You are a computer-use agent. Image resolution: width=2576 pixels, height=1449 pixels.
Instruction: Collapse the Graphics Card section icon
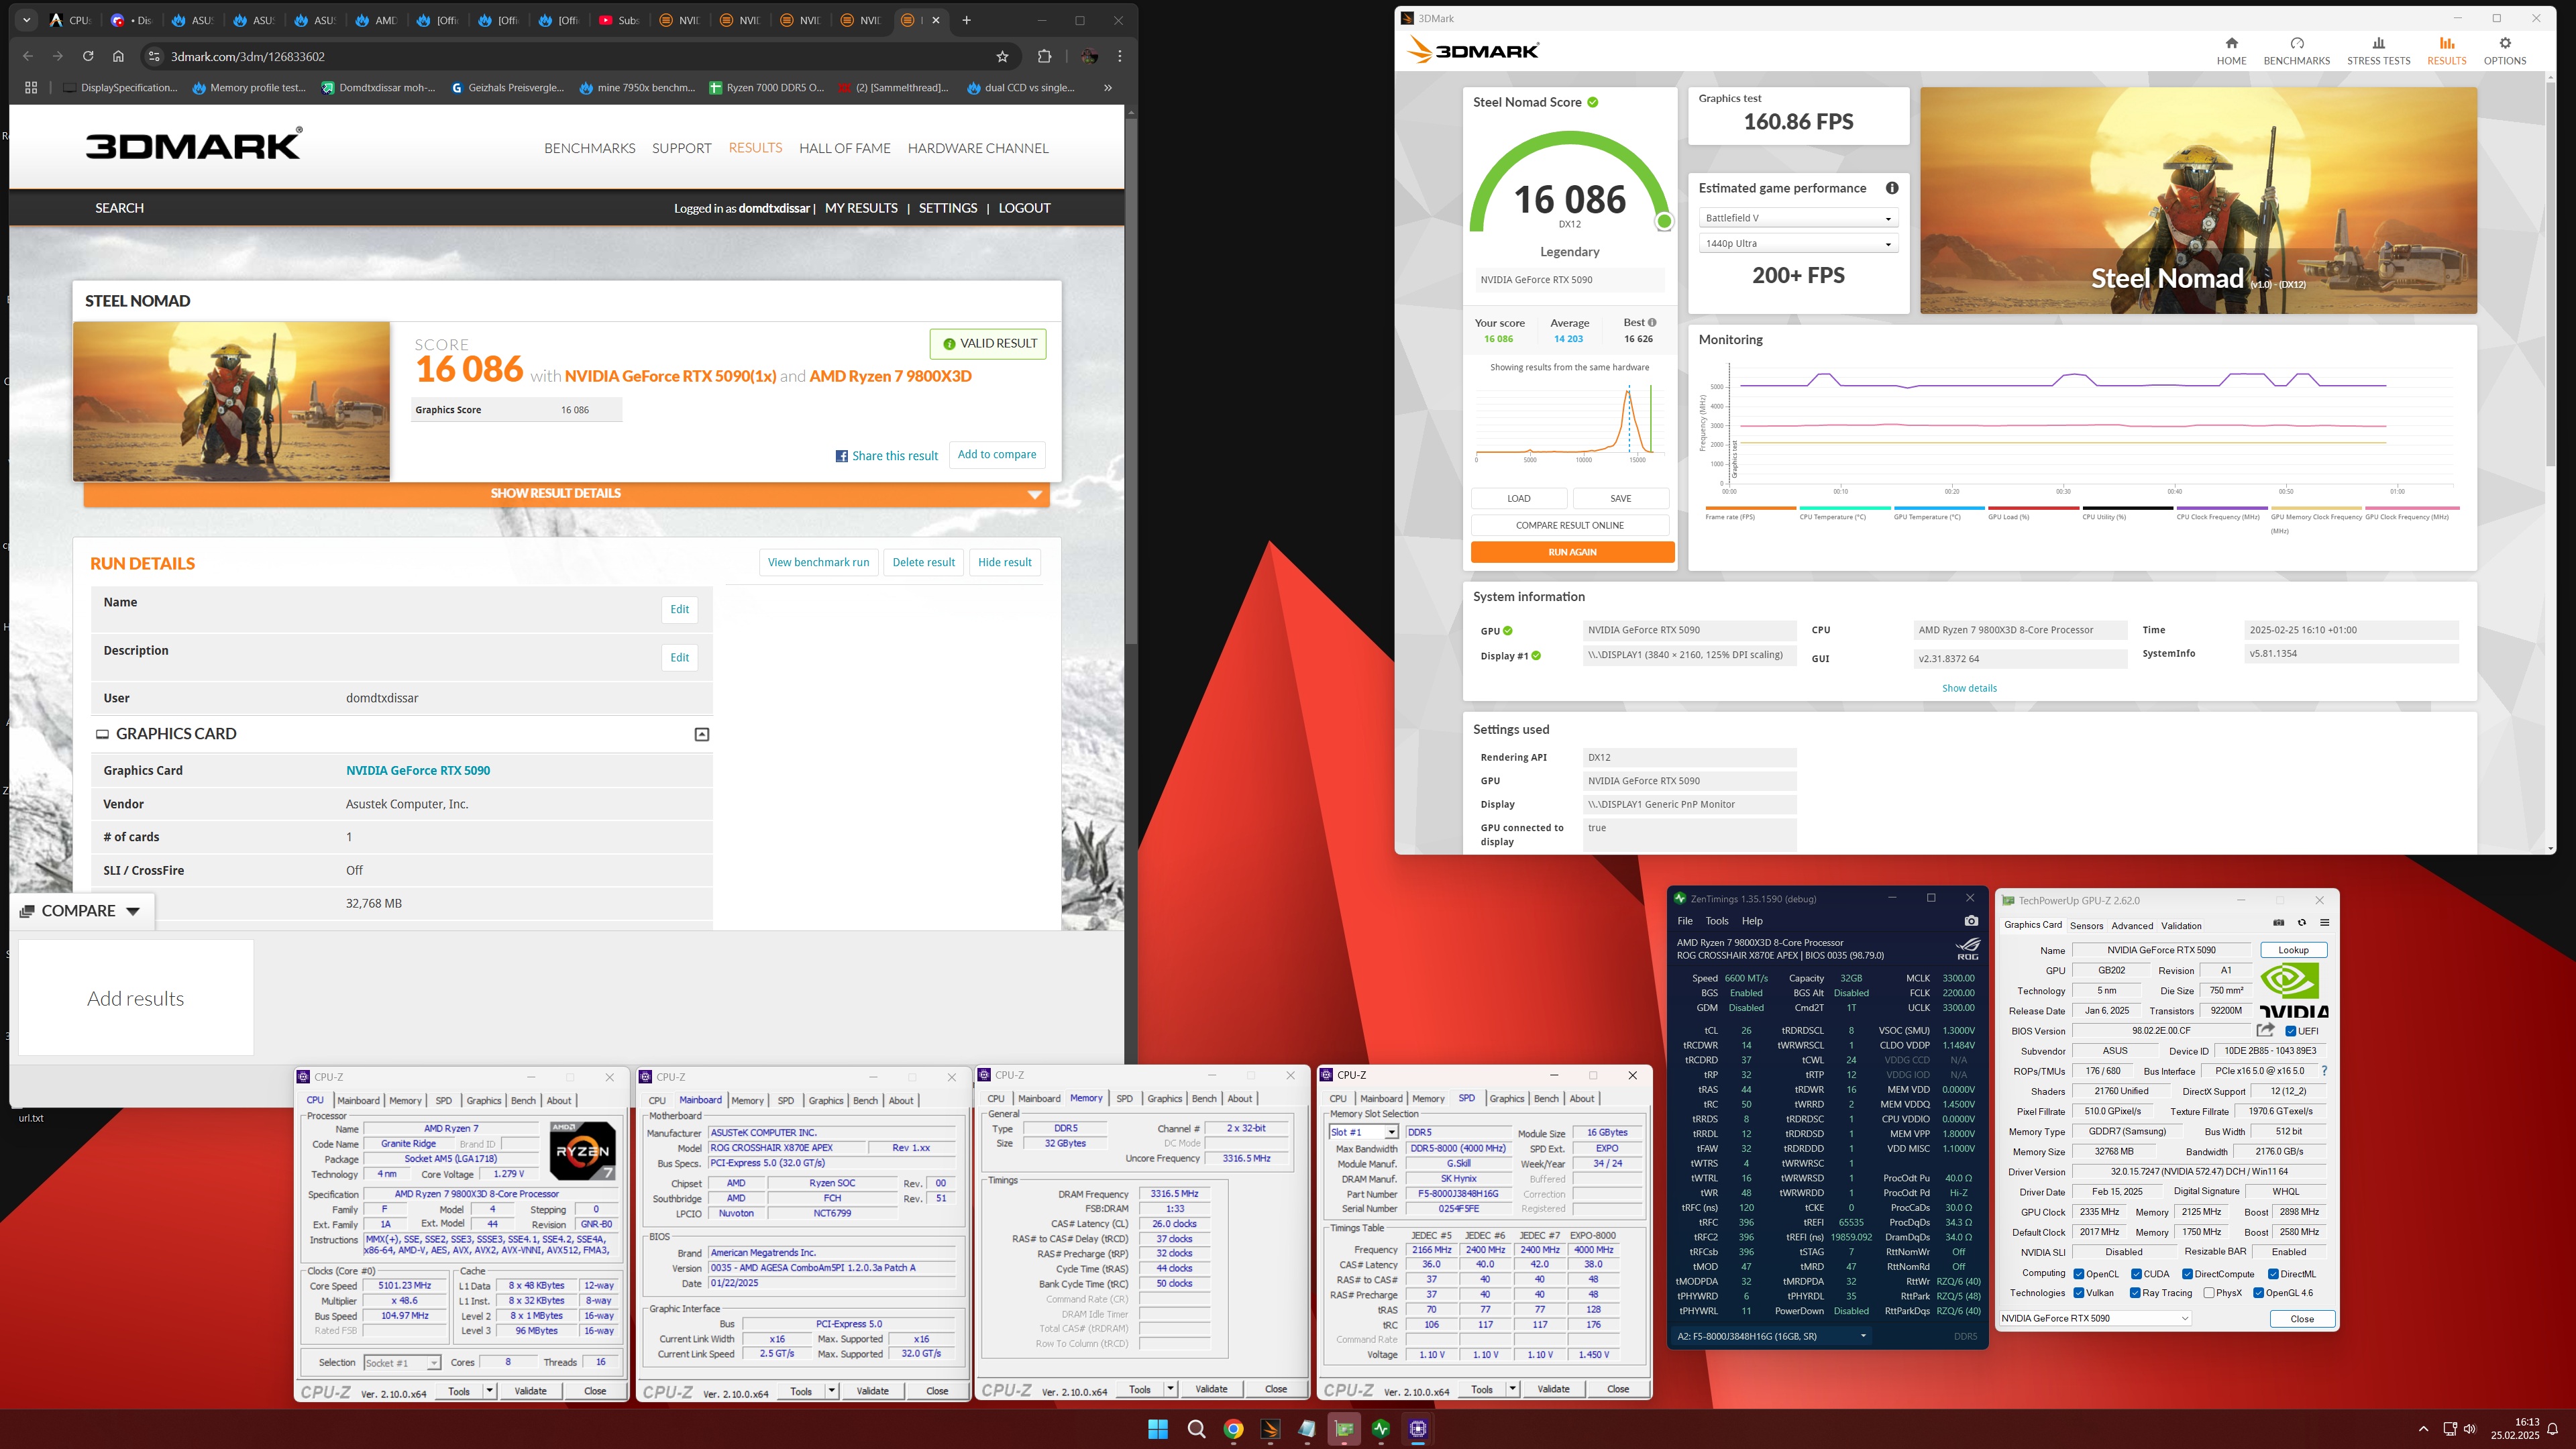[702, 734]
